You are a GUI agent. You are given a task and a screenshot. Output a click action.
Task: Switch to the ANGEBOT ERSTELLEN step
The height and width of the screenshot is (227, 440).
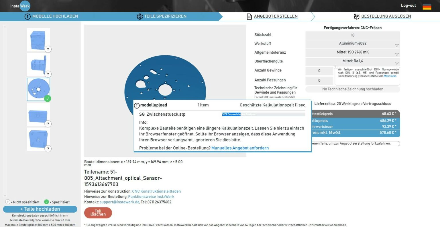(x=276, y=16)
